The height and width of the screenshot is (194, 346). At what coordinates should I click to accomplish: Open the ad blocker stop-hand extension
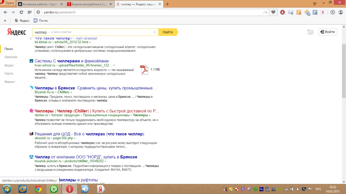282,12
